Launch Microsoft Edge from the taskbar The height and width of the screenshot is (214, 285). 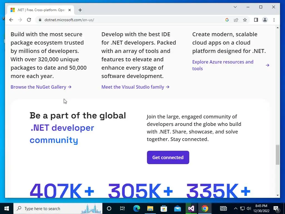[137, 208]
